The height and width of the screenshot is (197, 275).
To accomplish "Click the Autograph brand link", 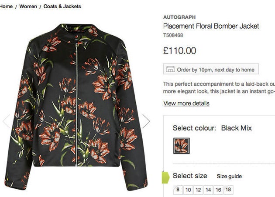I will [179, 17].
